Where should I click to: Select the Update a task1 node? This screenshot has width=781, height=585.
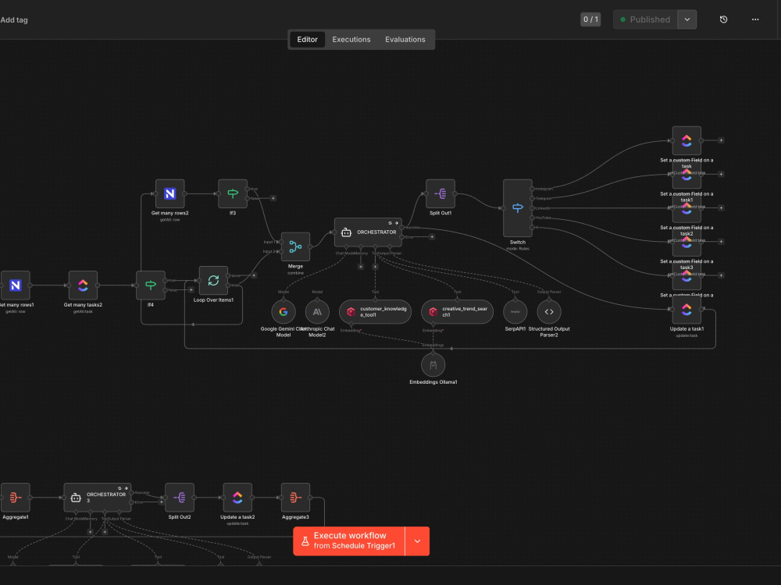[686, 310]
